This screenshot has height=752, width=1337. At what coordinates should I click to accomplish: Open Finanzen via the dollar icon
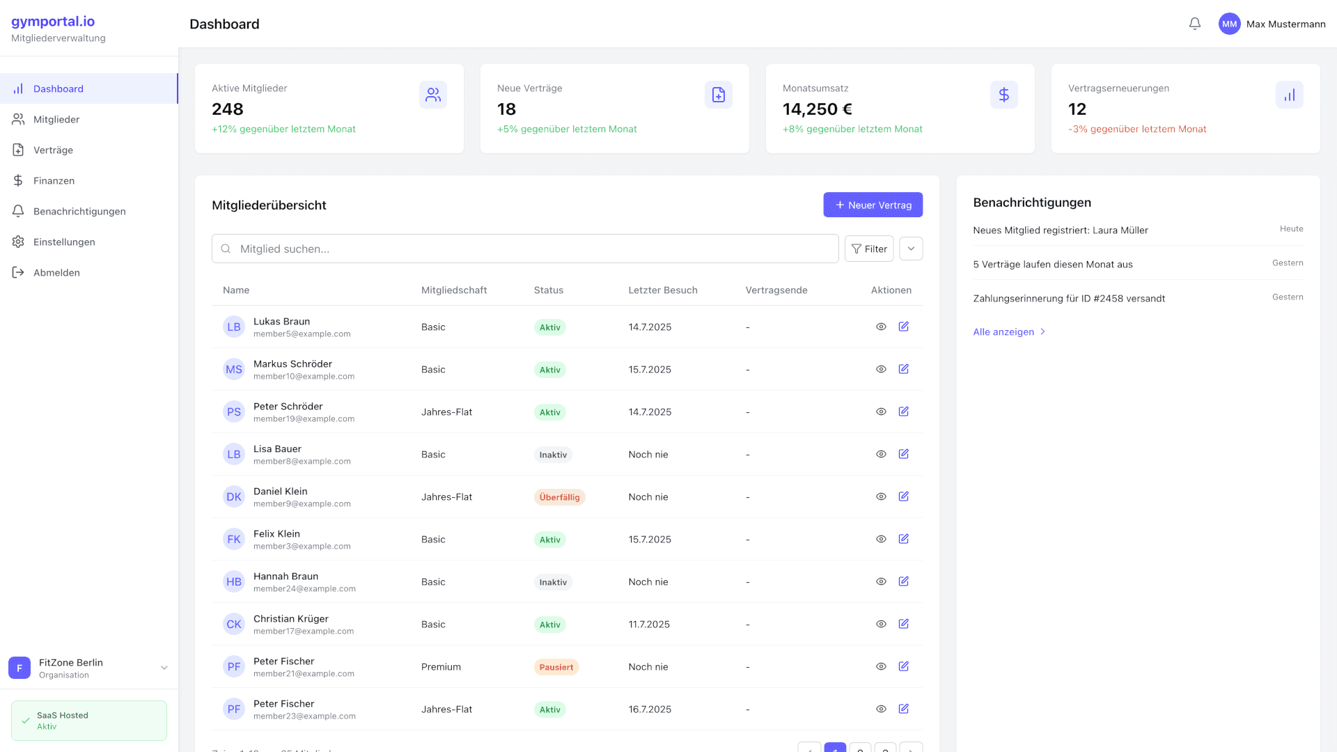[x=19, y=180]
